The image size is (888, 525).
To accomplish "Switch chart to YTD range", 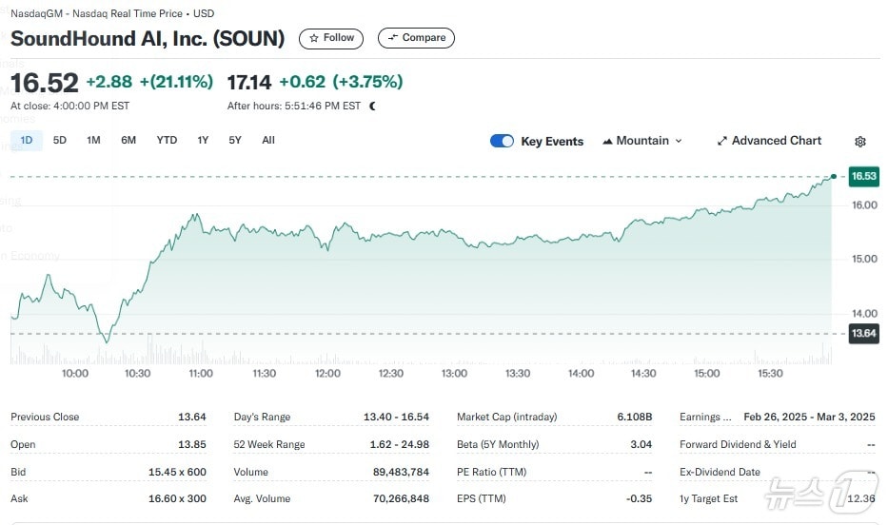I will coord(167,141).
